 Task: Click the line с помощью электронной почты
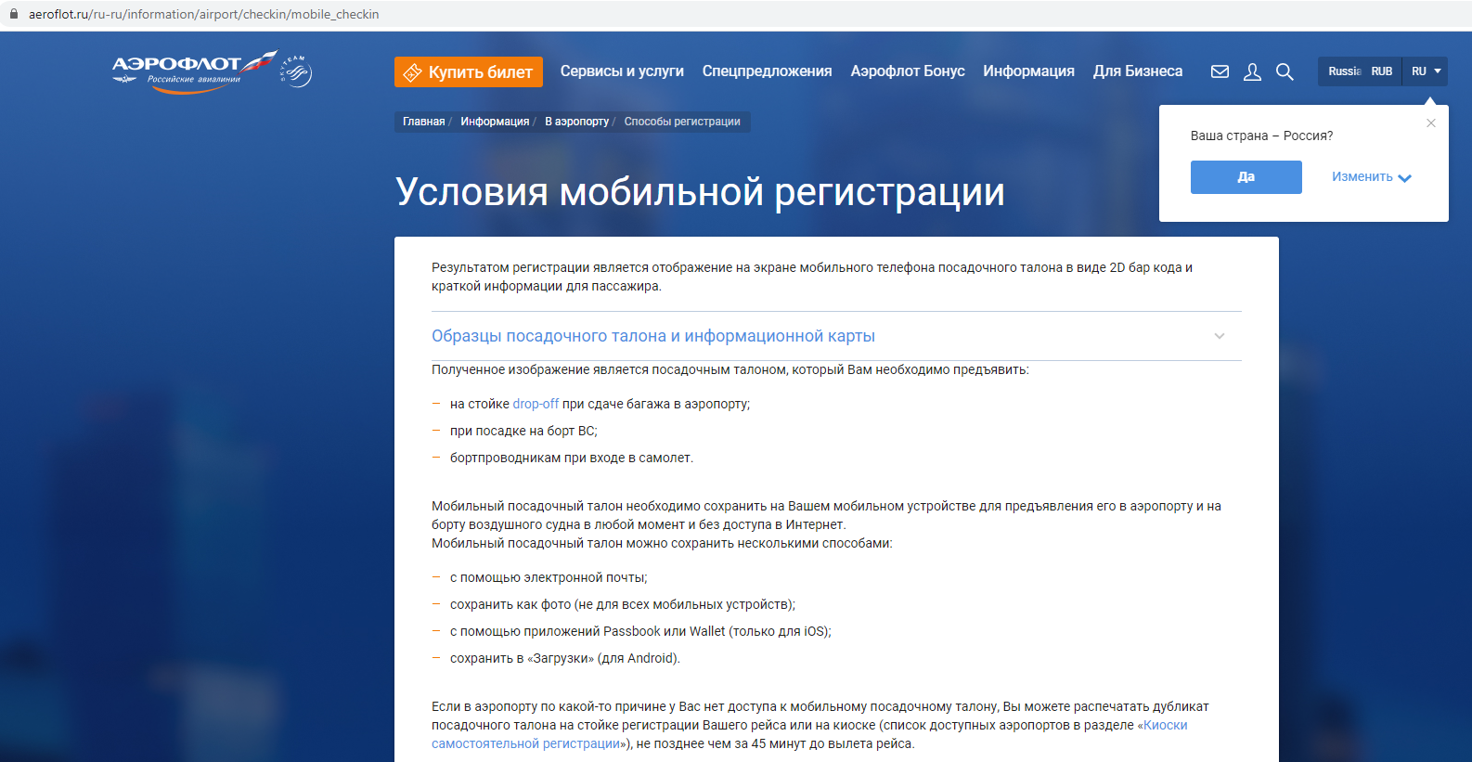tap(549, 577)
